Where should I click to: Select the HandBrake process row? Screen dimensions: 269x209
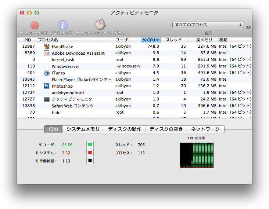point(134,47)
